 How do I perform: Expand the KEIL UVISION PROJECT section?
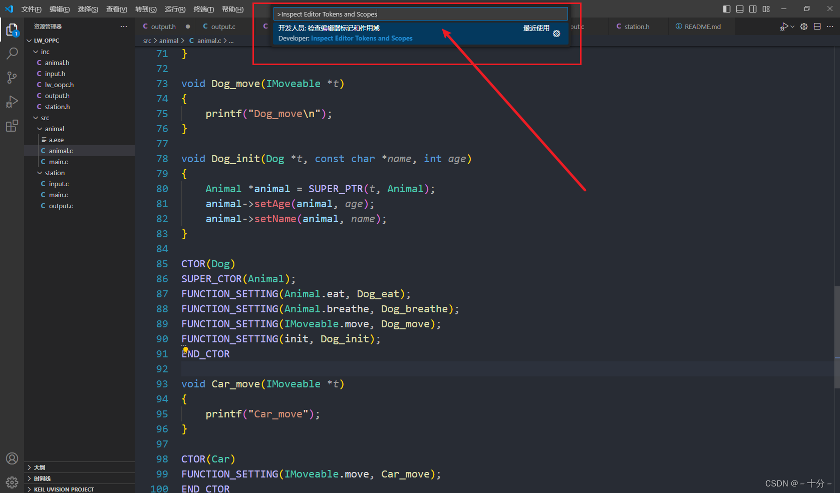pyautogui.click(x=80, y=489)
